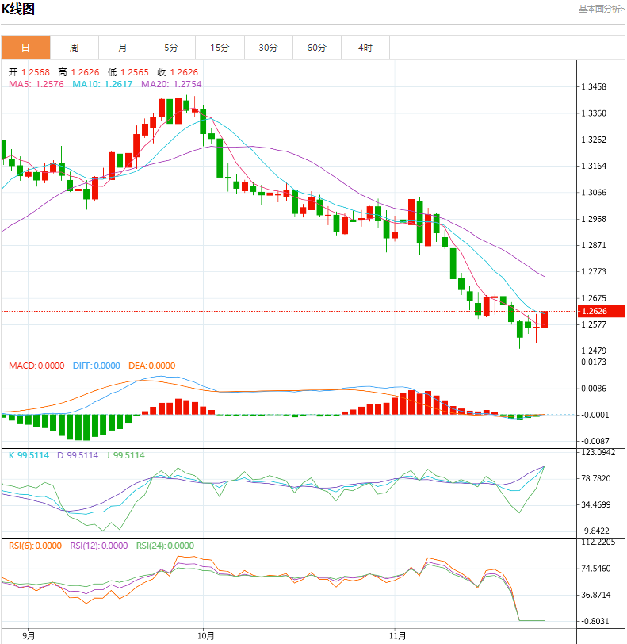Click the last red candlestick on the chart
This screenshot has height=644, width=627.
click(545, 319)
